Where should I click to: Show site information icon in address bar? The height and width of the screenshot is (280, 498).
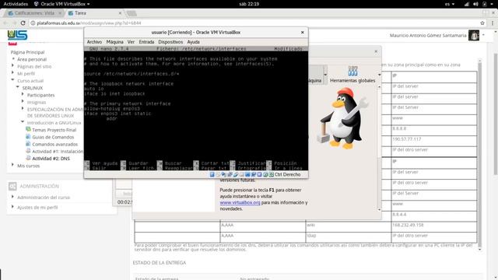33,23
